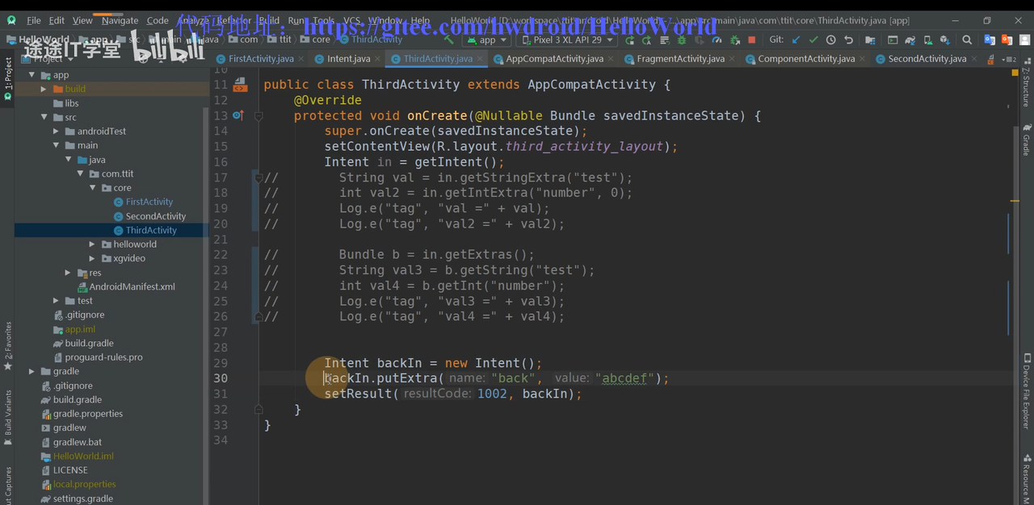
Task: Toggle the fold end marker at line 26
Action: coord(258,317)
